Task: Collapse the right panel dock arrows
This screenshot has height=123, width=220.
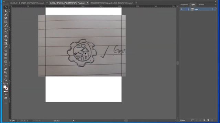Action: click(x=216, y=1)
